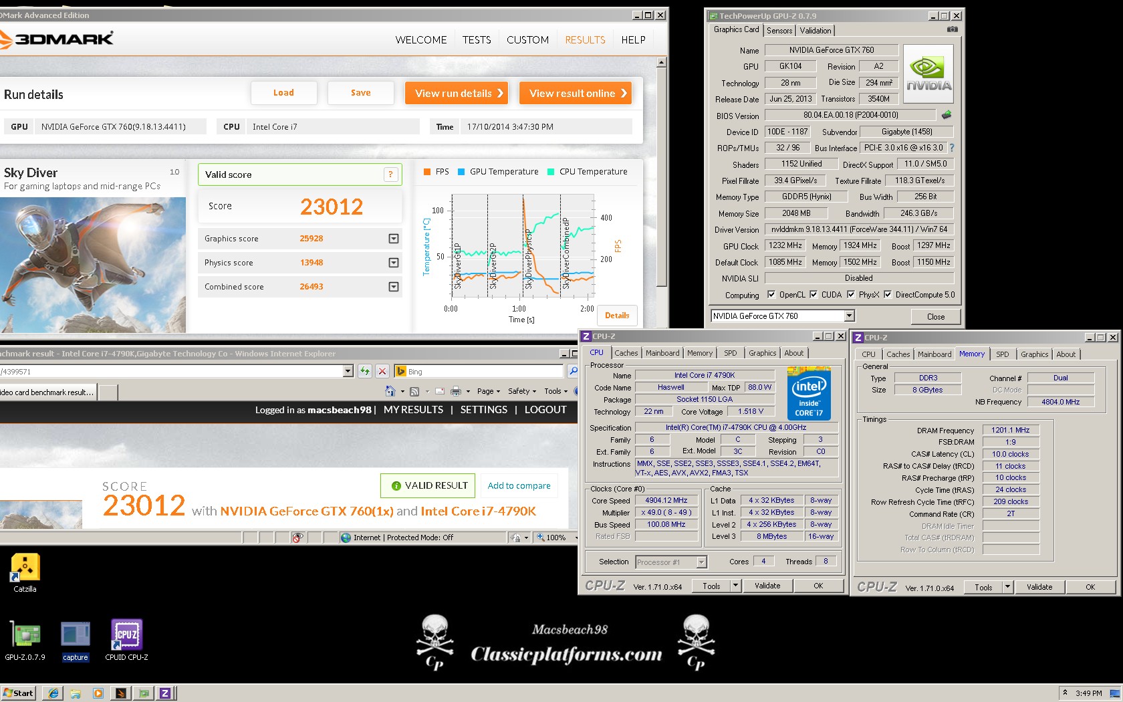Viewport: 1123px width, 702px height.
Task: Click IE search magnifier button
Action: click(573, 371)
